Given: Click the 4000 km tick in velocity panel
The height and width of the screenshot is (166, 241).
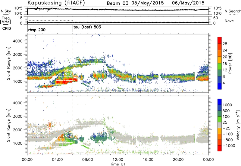Looking at the screenshot, I should coord(17,103).
